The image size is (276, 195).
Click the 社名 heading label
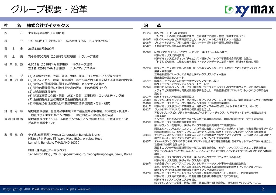click(x=12, y=26)
